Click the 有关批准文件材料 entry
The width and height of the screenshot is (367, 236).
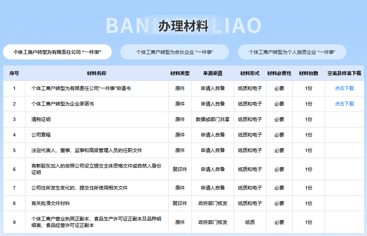coord(50,203)
